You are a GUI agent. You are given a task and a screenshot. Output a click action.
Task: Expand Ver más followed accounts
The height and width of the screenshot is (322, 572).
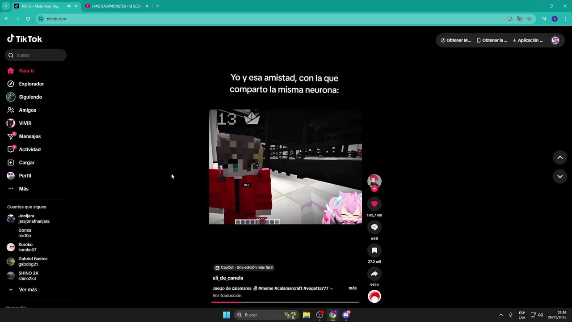pos(28,290)
